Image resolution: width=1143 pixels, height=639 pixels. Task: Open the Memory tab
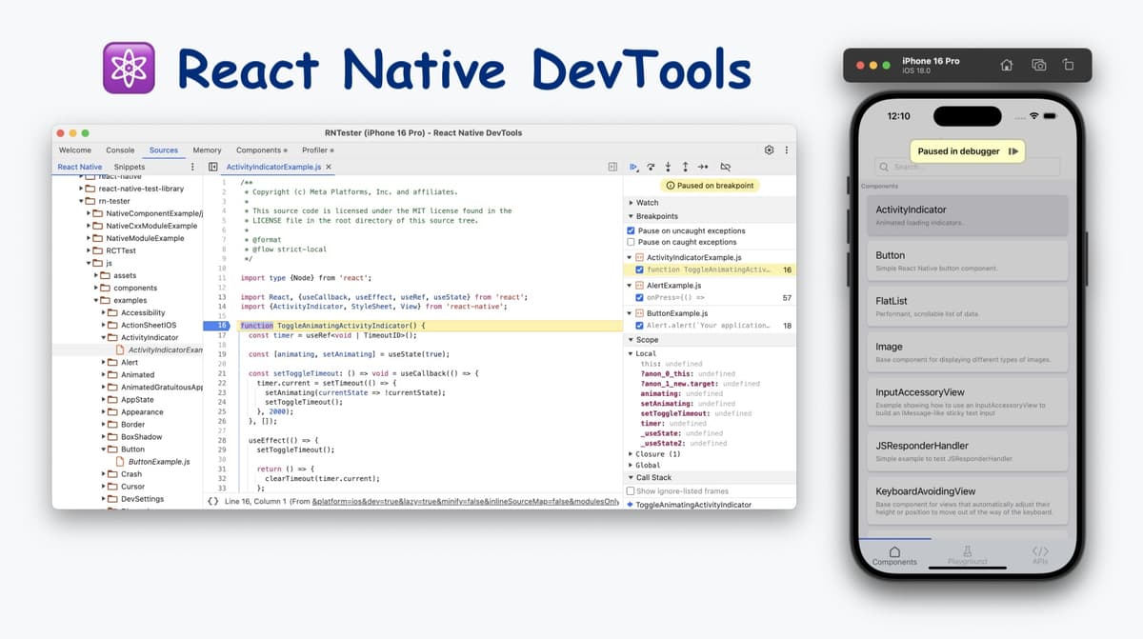tap(207, 150)
